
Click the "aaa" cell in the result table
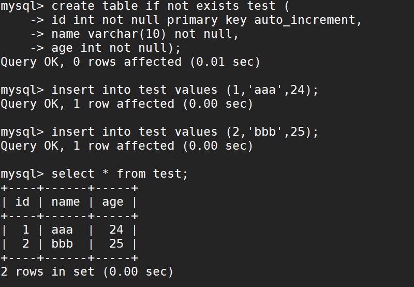[x=62, y=230]
